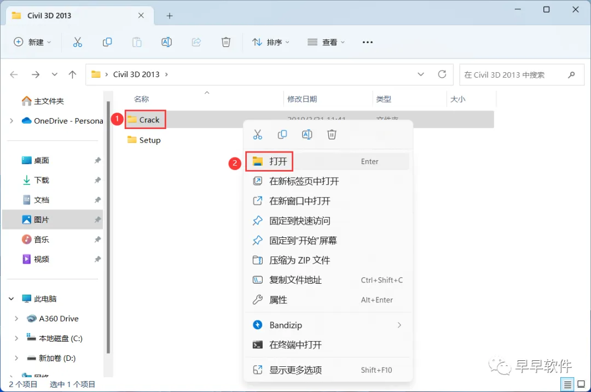The image size is (591, 392).
Task: Choose 压缩为 ZIP 文件
Action: click(327, 260)
